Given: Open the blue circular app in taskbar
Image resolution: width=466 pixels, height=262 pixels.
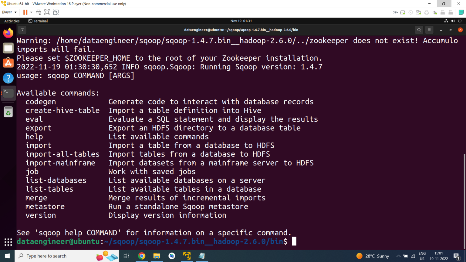Looking at the screenshot, I should (172, 256).
